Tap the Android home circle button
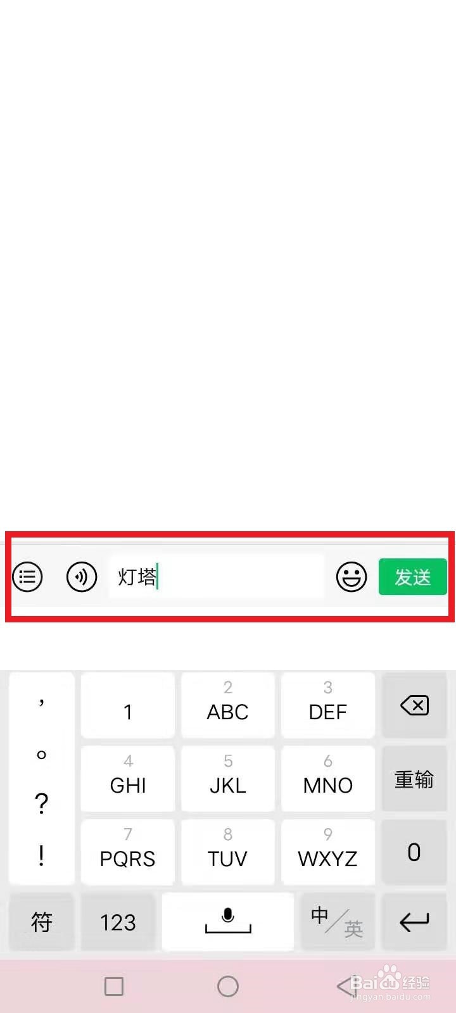The width and height of the screenshot is (456, 1013). [x=228, y=986]
